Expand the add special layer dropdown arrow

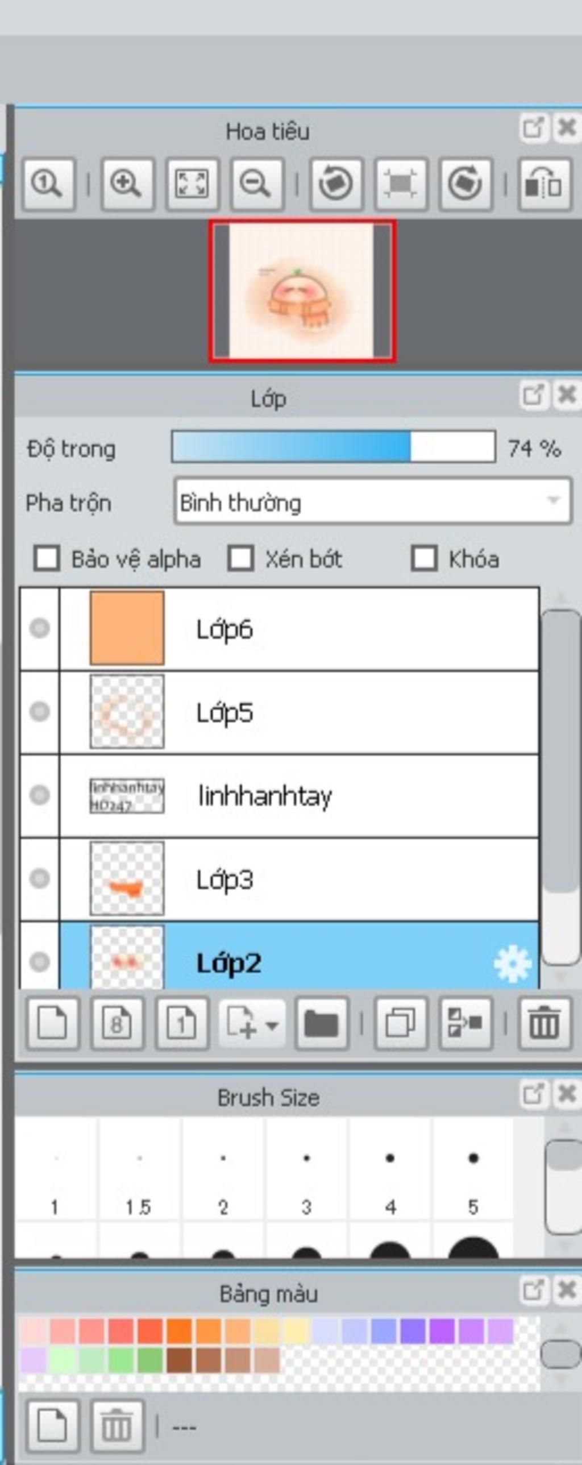pyautogui.click(x=272, y=1026)
